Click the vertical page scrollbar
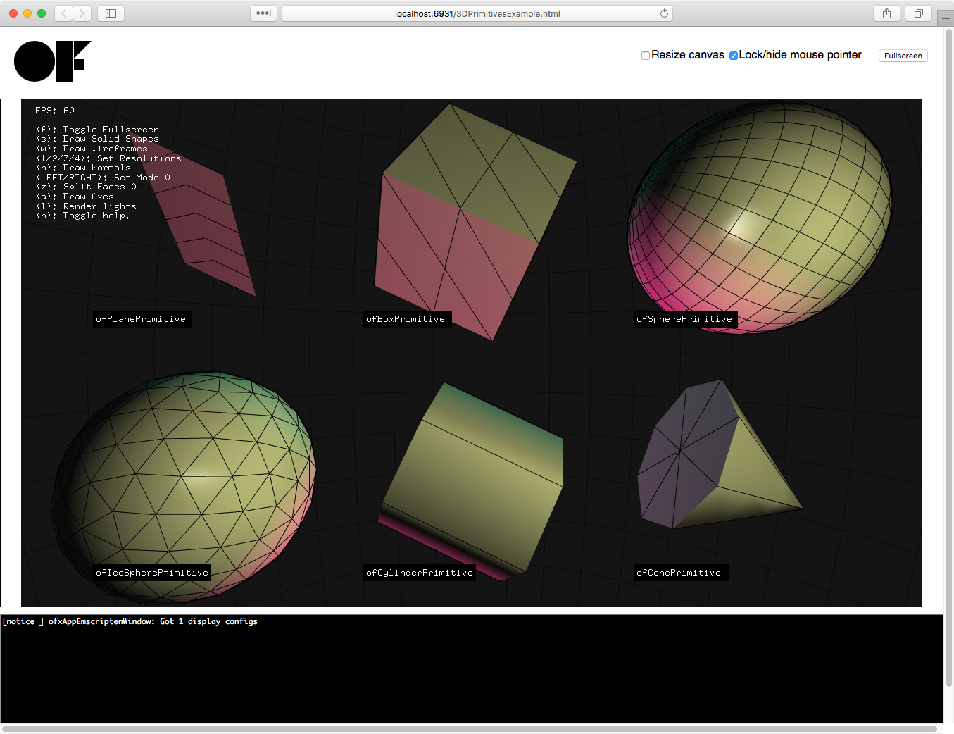 (949, 357)
